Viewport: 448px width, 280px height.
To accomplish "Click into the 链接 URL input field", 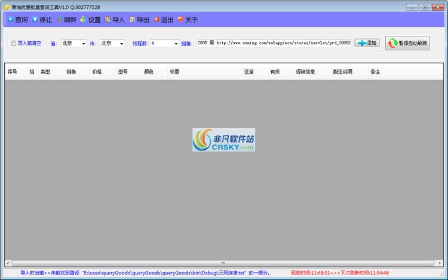I will click(x=274, y=43).
